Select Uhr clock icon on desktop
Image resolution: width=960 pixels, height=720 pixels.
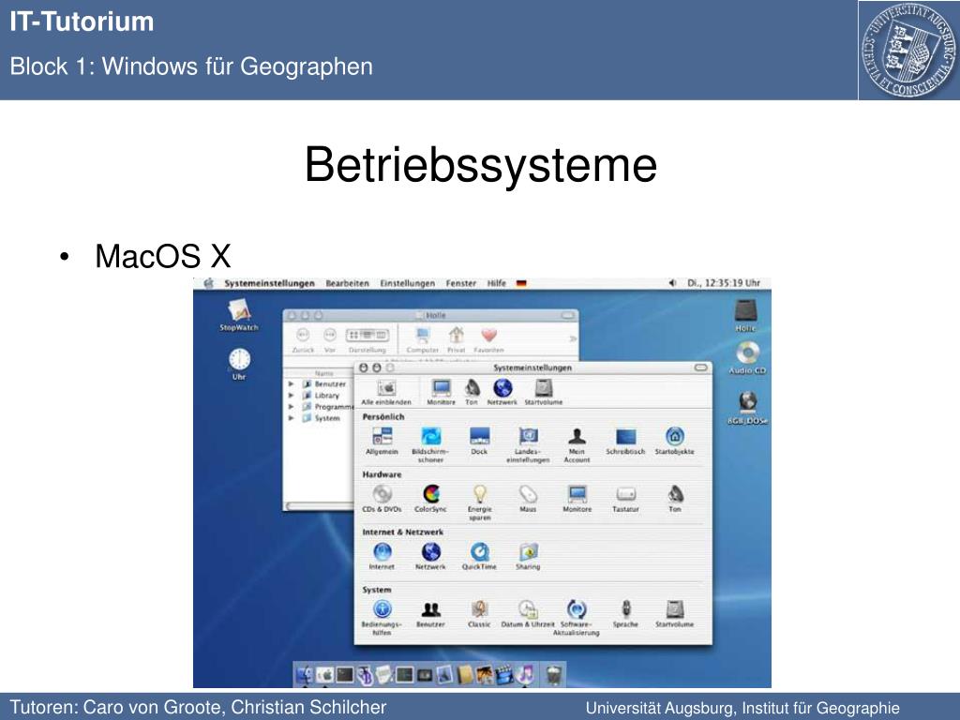(239, 365)
